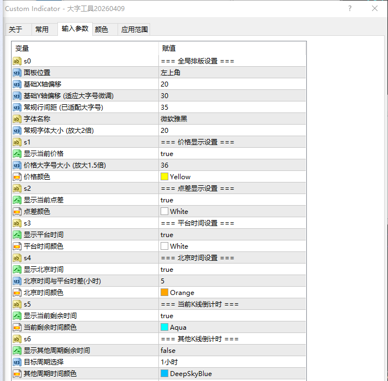Open the 颜色 tab
The image size is (388, 381).
click(x=105, y=29)
